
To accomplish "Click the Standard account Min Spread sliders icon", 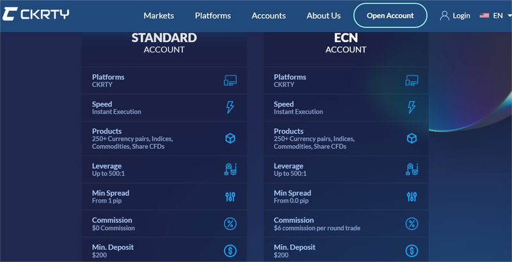I will pyautogui.click(x=230, y=197).
